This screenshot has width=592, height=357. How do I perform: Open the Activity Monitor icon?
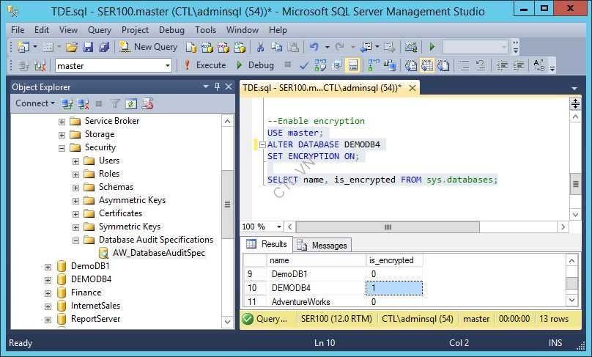(x=411, y=47)
